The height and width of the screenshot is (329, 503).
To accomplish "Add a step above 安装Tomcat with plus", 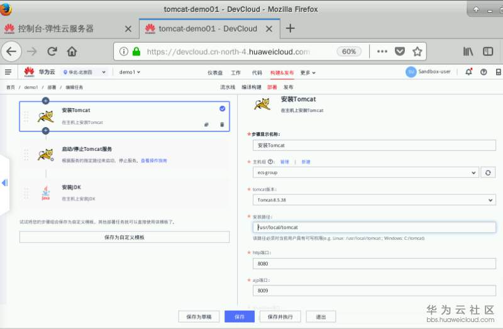I will (x=45, y=101).
